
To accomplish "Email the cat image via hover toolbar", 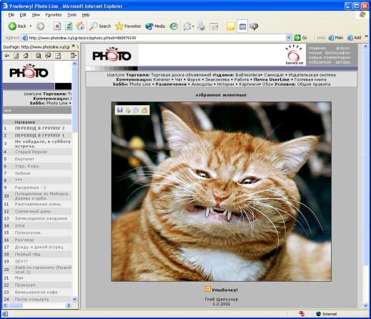I will (x=136, y=110).
